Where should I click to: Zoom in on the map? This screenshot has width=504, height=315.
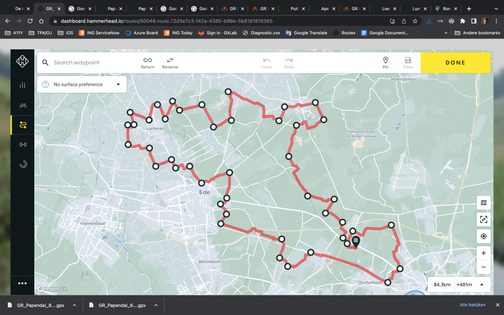(x=484, y=253)
